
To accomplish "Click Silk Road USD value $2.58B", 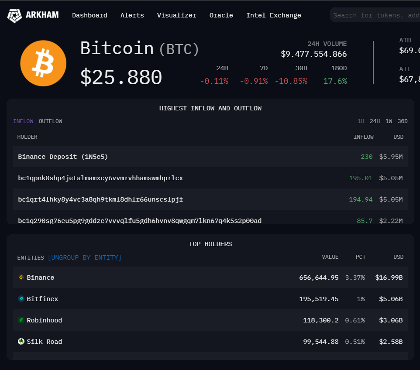I will pyautogui.click(x=391, y=342).
